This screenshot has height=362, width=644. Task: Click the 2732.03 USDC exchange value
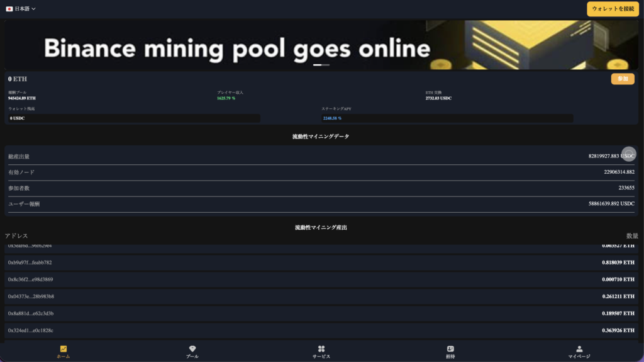[x=438, y=98]
